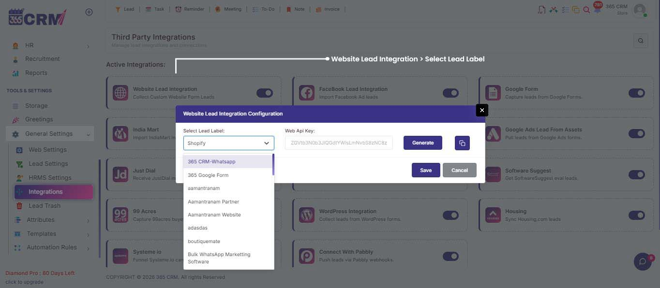660x288 pixels.
Task: Select Aamantranam Partner from the list
Action: 228,202
